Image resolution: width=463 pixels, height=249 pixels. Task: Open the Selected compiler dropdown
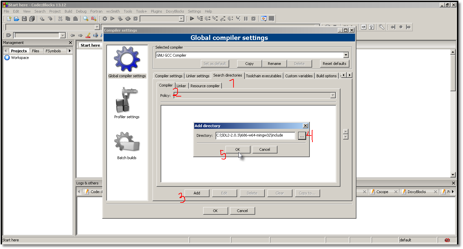tap(346, 55)
